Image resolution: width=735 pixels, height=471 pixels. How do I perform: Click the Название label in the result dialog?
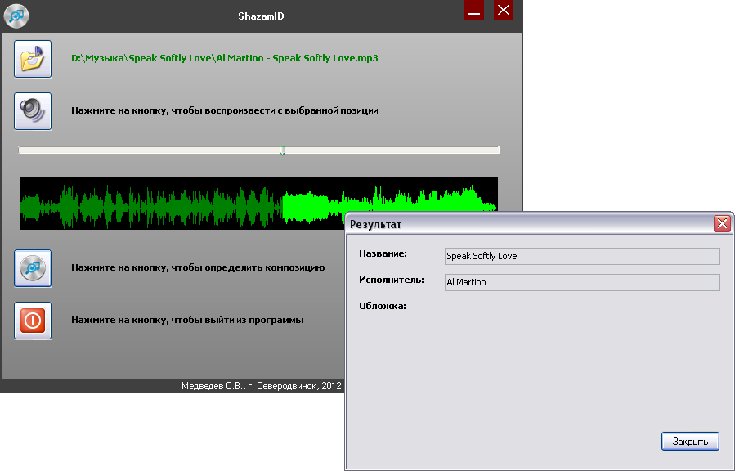click(x=383, y=254)
